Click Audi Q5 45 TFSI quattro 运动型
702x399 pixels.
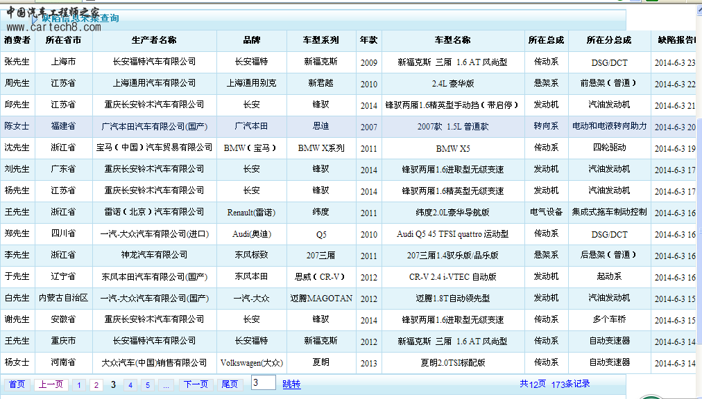(453, 234)
